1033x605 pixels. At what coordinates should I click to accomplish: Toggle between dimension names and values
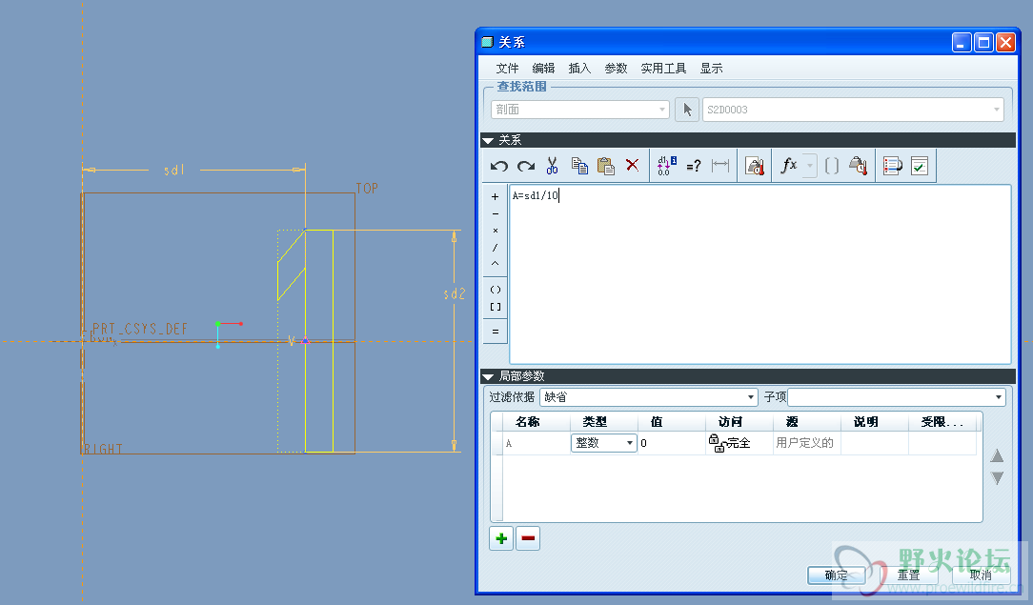pyautogui.click(x=666, y=166)
